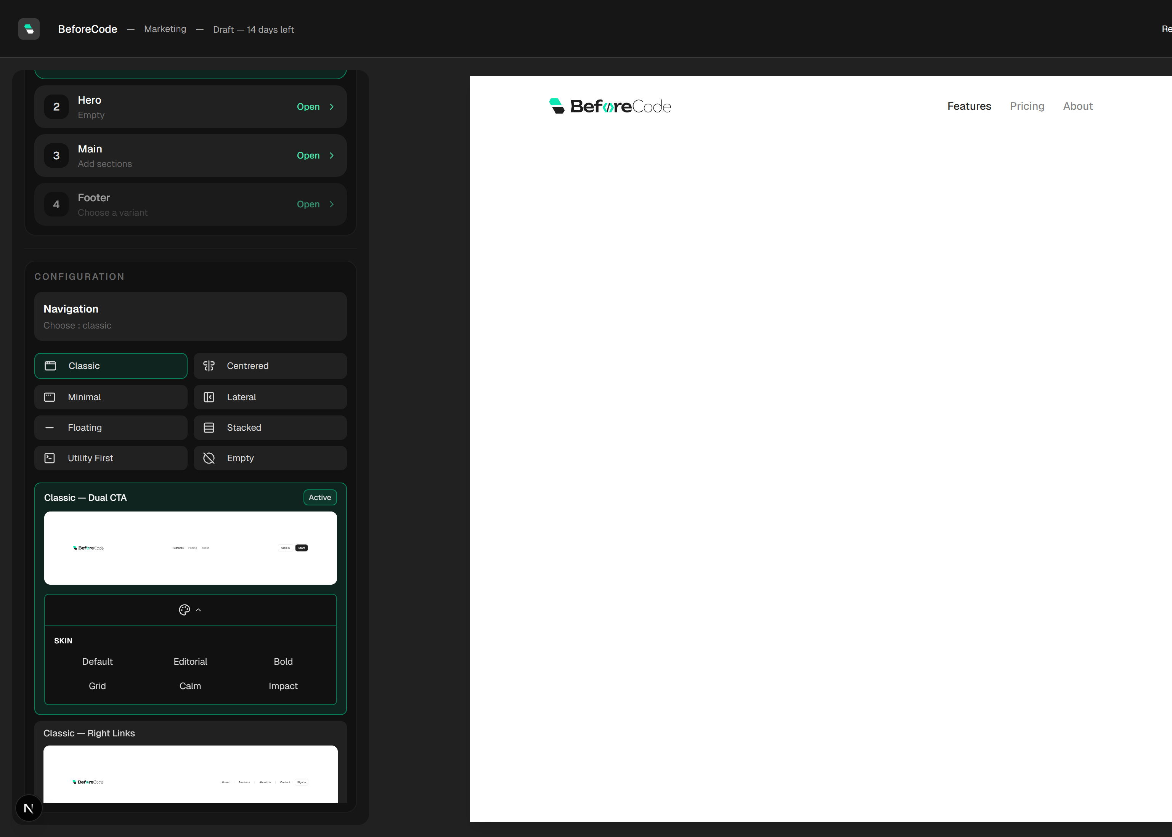The height and width of the screenshot is (837, 1172).
Task: Click the Draft — 14 days left status
Action: click(254, 30)
